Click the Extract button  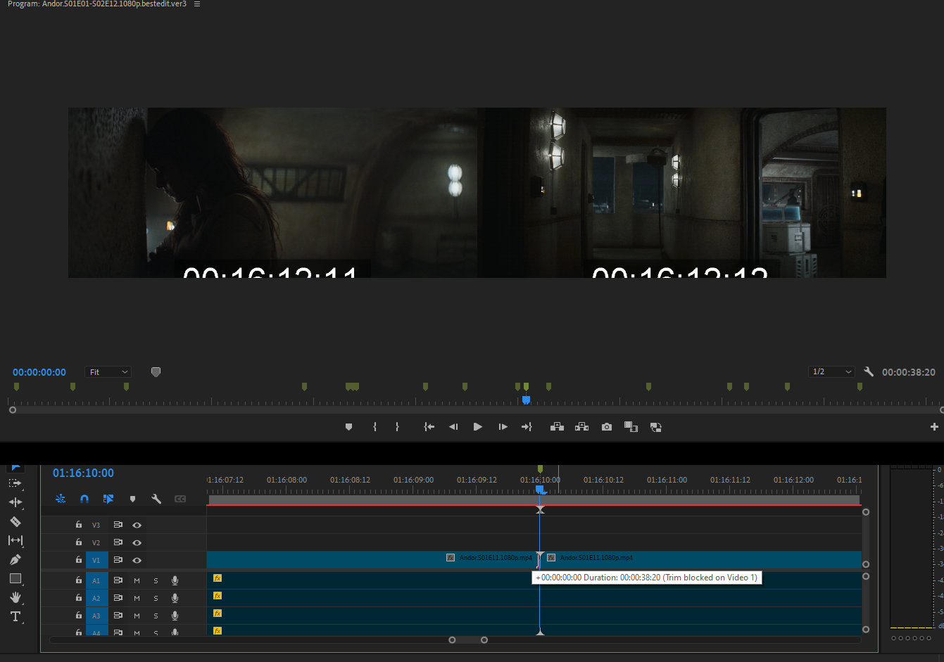[x=581, y=427]
